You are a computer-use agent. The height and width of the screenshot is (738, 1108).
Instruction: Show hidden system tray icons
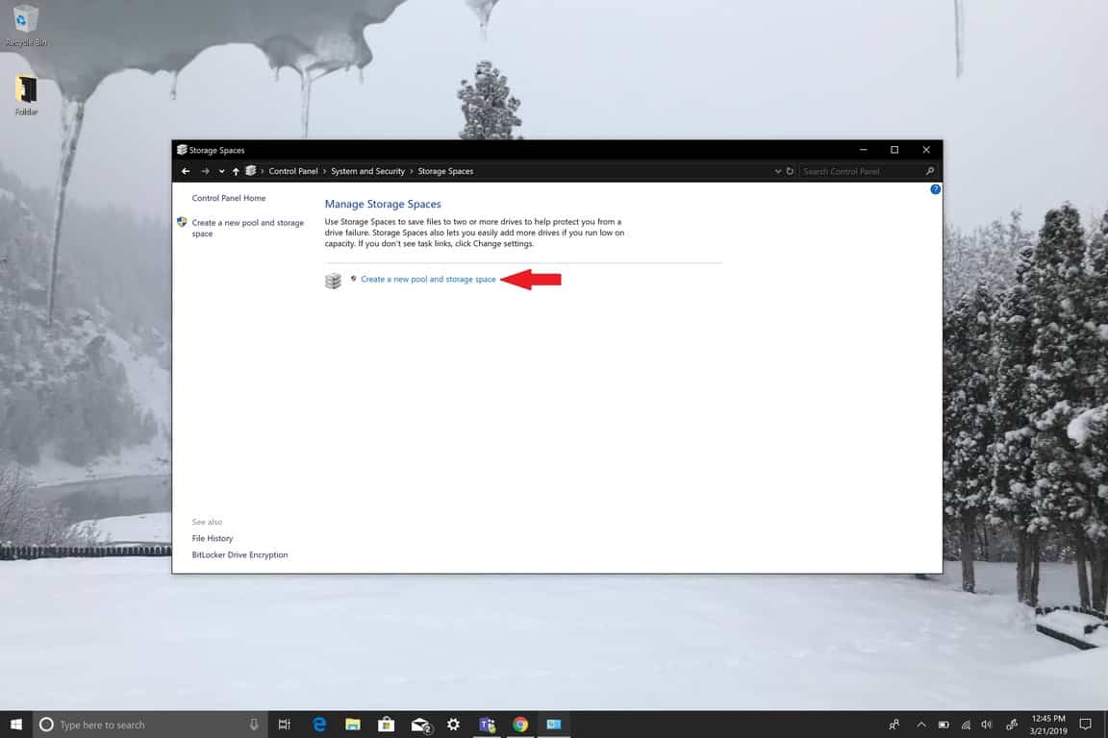(920, 725)
